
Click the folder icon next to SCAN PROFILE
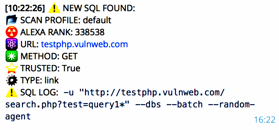12,20
